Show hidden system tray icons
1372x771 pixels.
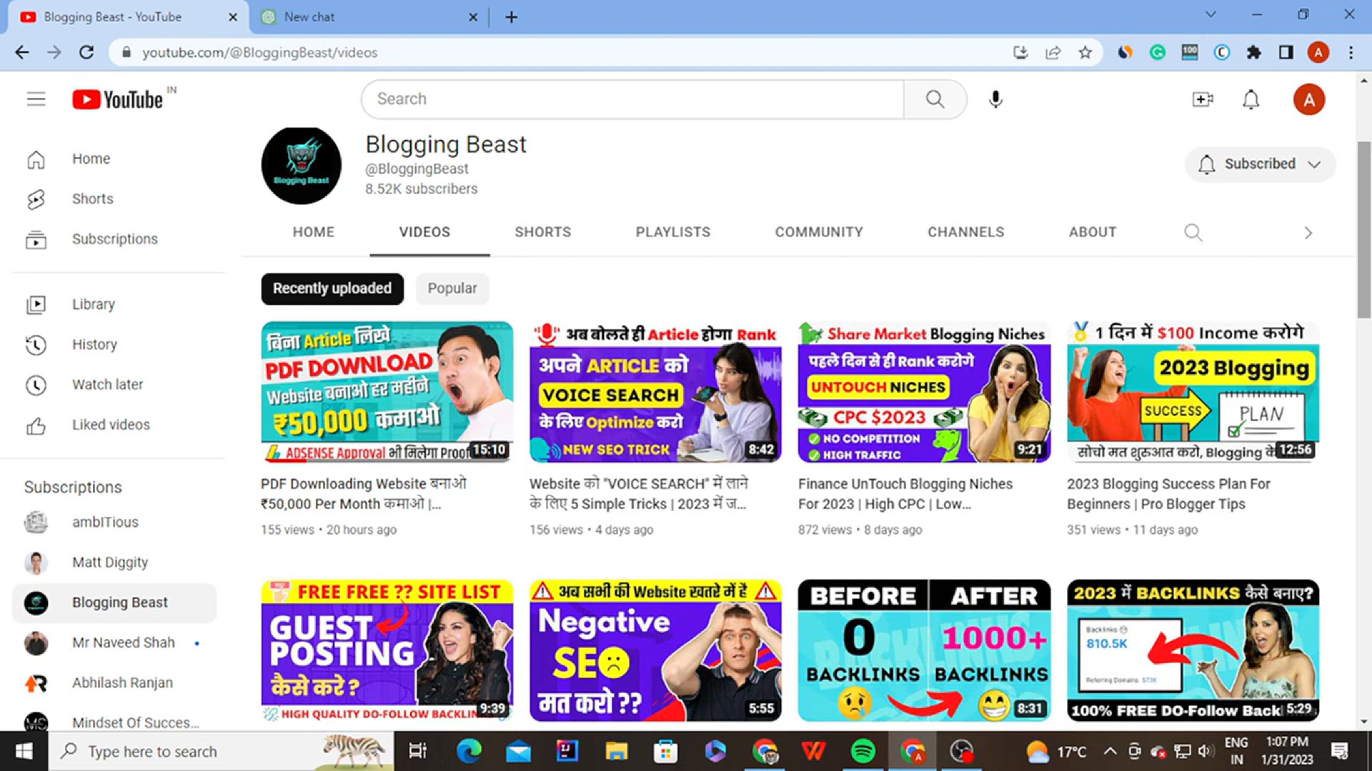point(1110,751)
